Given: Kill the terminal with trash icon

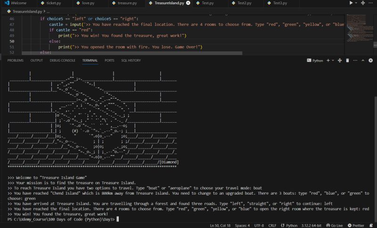Looking at the screenshot, I should (347, 60).
